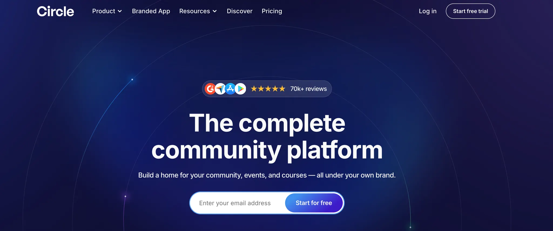This screenshot has height=231, width=553.
Task: Focus the email address input field
Action: [238, 203]
